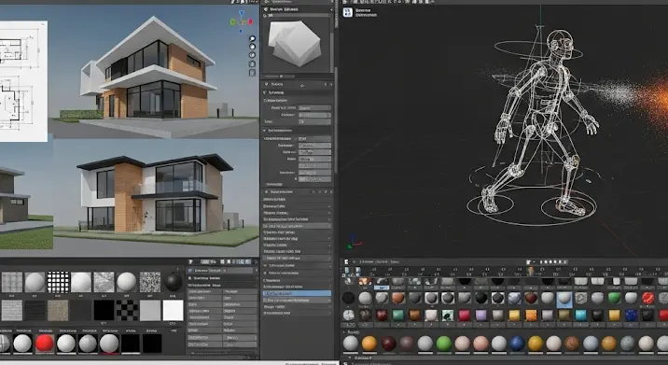Screen dimensions: 668x365
Task: Choose the glossy red sphere in the middle material row
Action: pos(647,298)
